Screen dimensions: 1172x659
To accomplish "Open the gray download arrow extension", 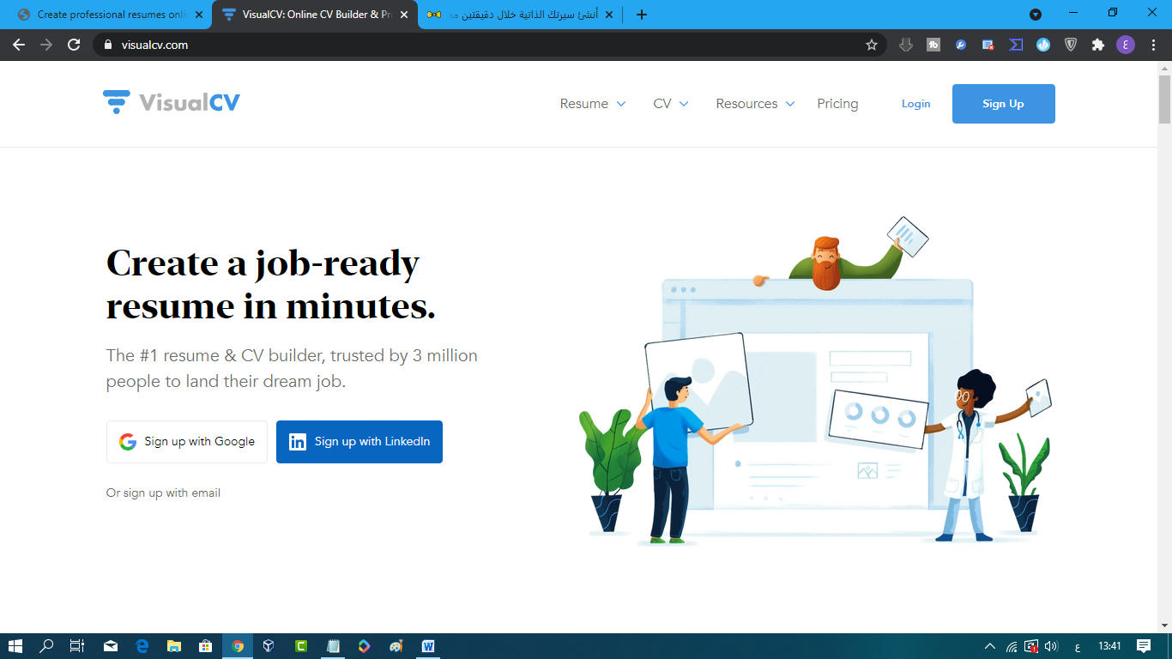I will [906, 45].
